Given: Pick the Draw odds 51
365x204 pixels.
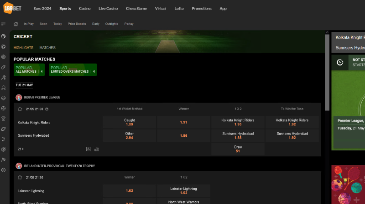Looking at the screenshot, I should (238, 149).
